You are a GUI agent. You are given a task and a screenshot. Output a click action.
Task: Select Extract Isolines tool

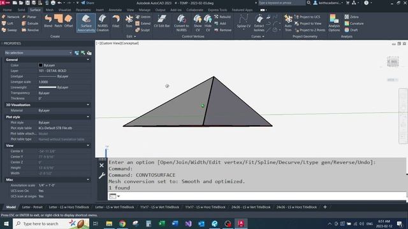tap(259, 23)
